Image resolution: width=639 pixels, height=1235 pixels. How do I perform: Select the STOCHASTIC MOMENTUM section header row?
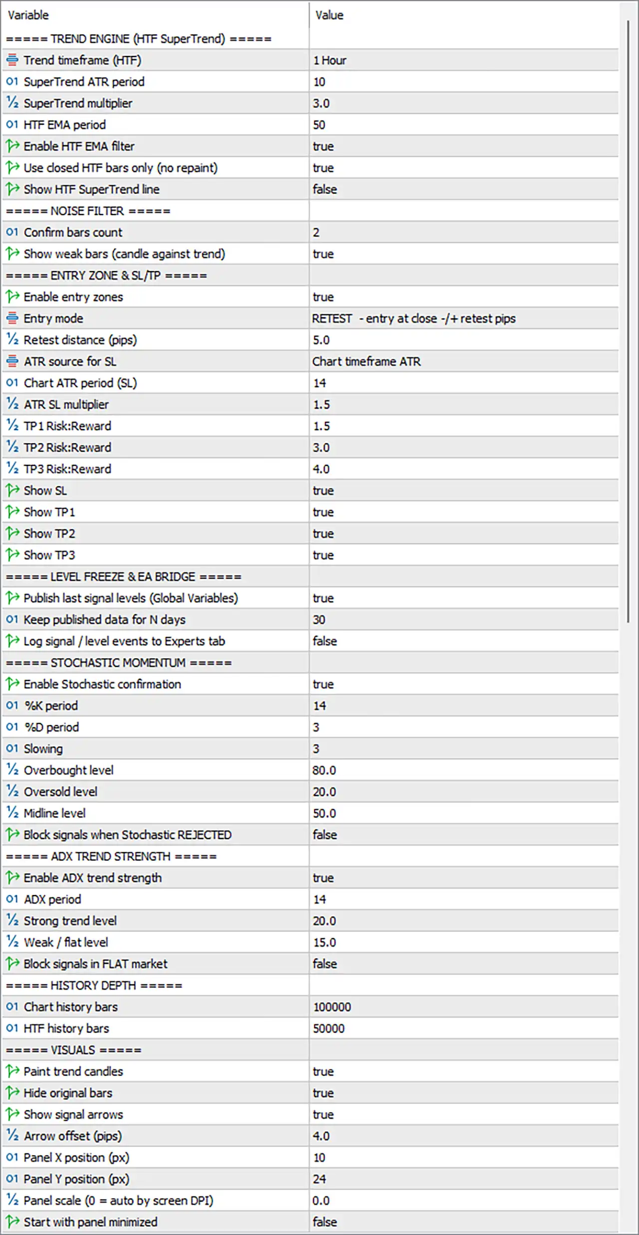pyautogui.click(x=310, y=663)
